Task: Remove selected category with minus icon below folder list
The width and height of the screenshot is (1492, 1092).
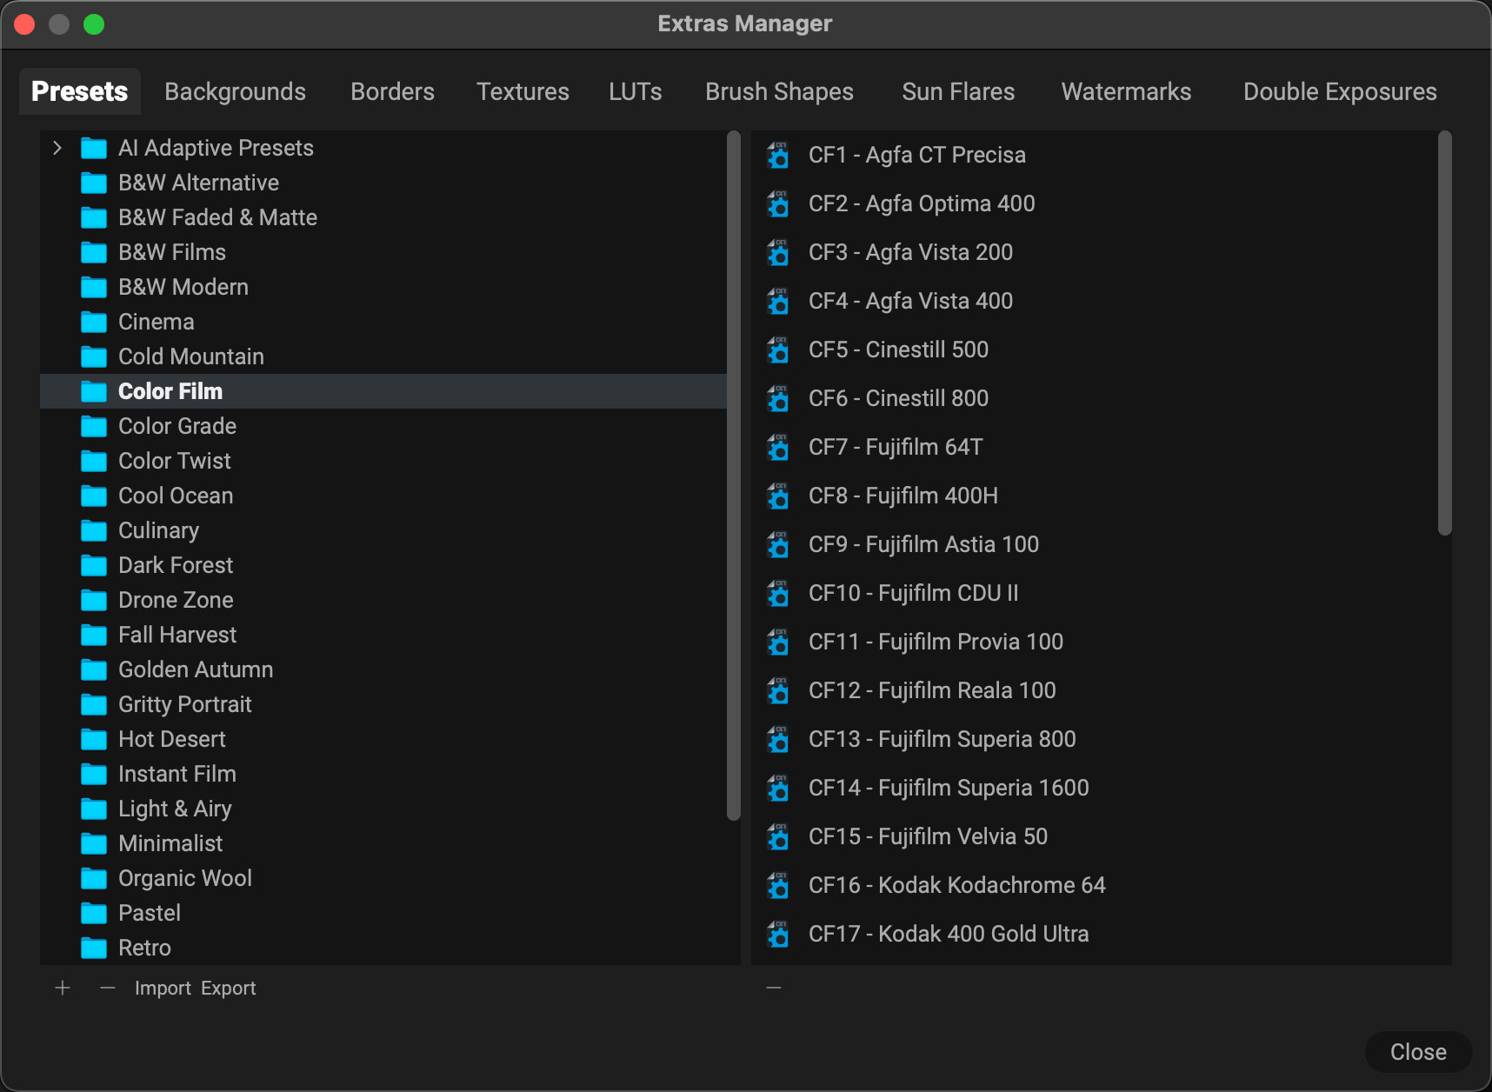Action: [108, 988]
